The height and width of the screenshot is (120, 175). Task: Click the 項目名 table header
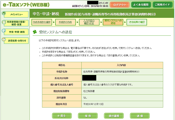click(x=62, y=65)
